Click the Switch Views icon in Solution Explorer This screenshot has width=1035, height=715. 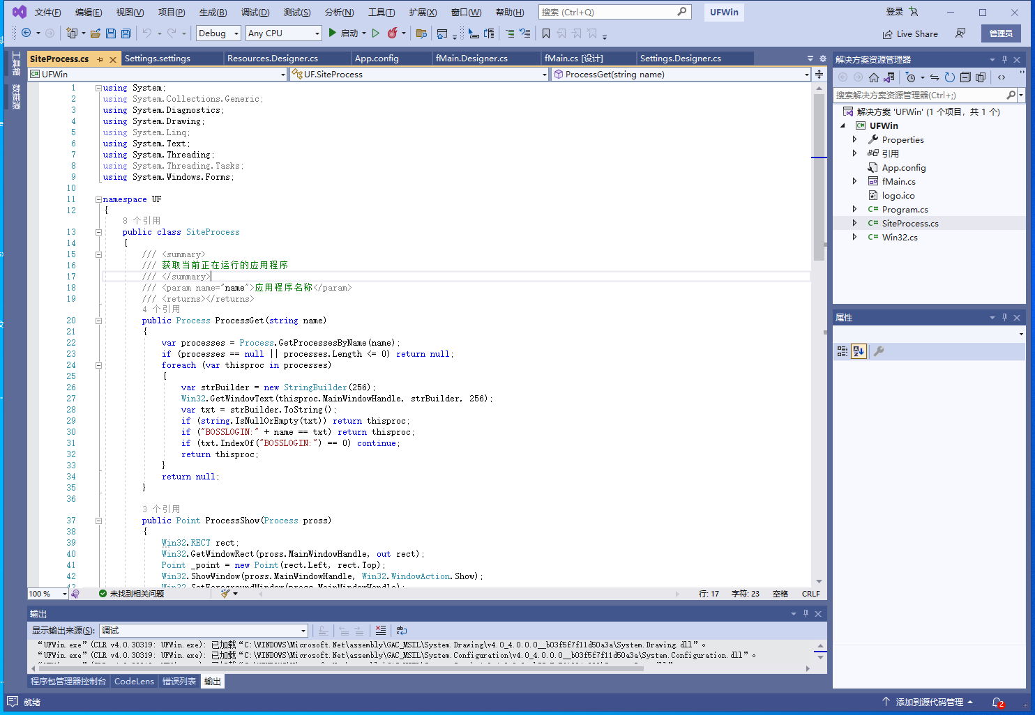(x=889, y=77)
